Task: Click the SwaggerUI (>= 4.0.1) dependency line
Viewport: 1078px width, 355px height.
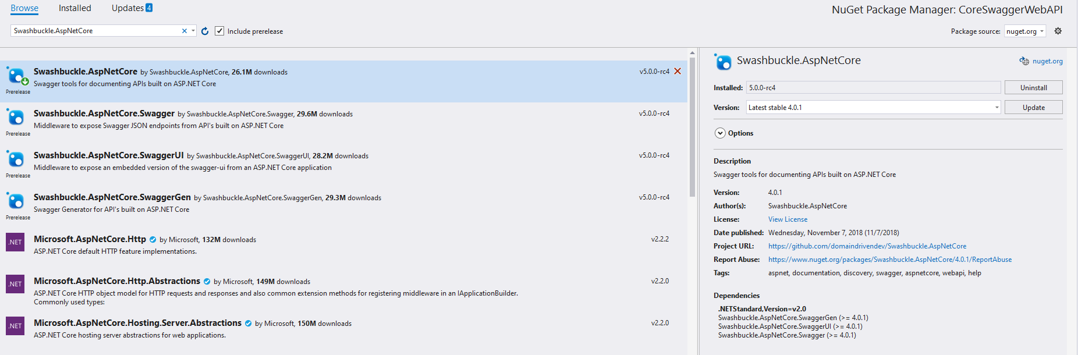Action: coord(790,326)
